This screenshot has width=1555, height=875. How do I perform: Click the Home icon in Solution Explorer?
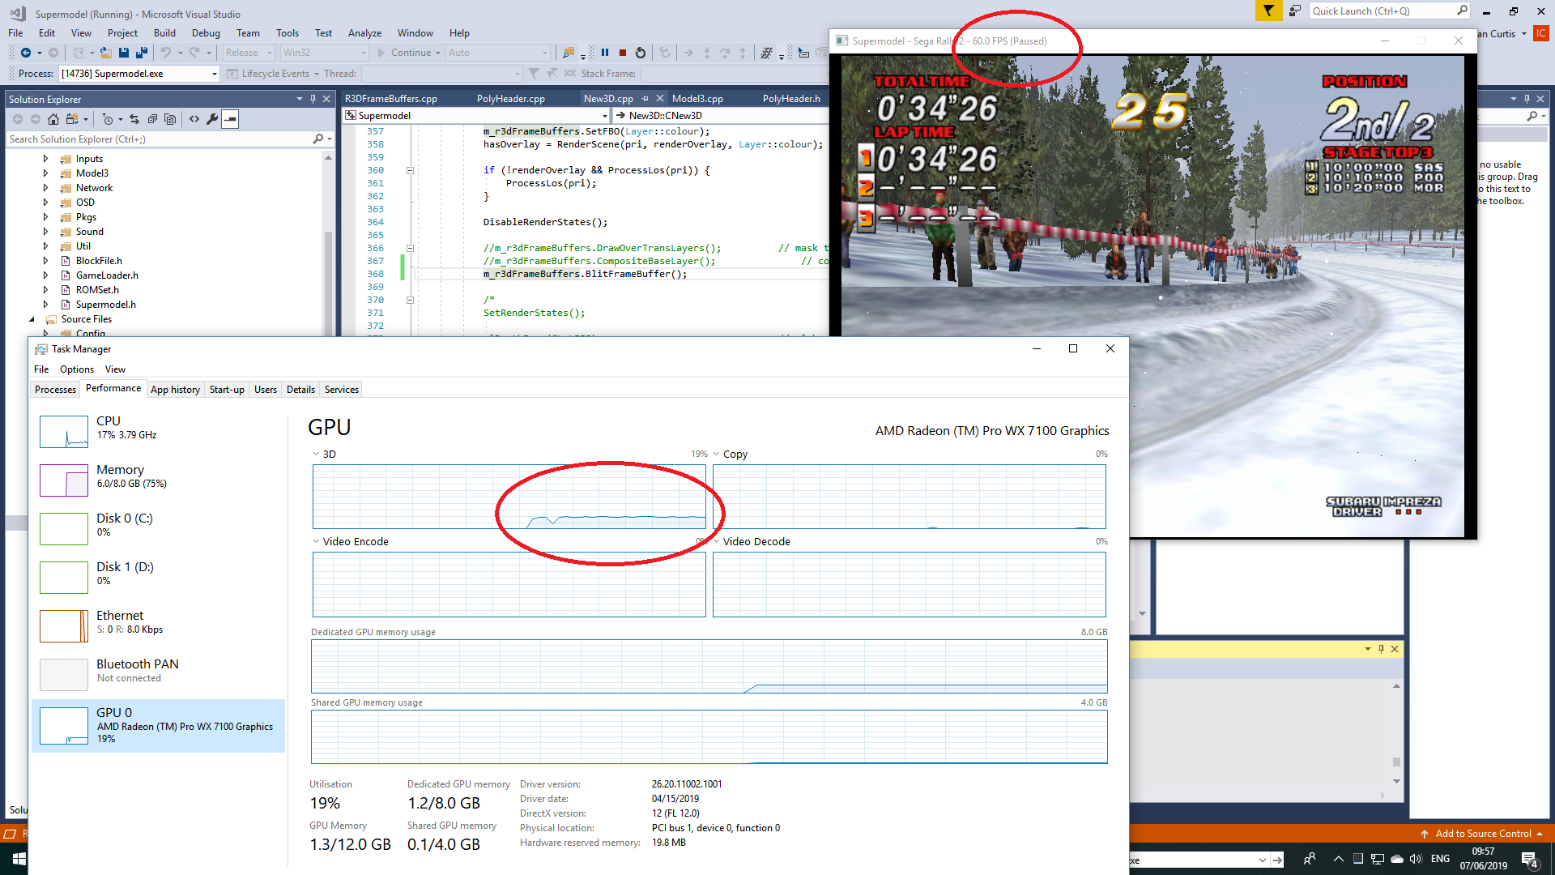[x=53, y=119]
